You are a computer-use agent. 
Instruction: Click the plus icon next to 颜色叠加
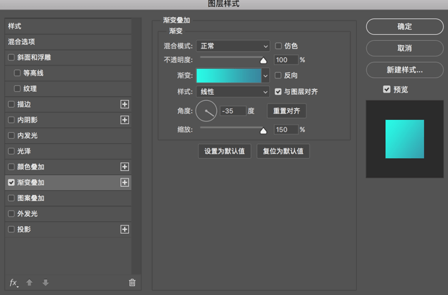[x=125, y=167]
